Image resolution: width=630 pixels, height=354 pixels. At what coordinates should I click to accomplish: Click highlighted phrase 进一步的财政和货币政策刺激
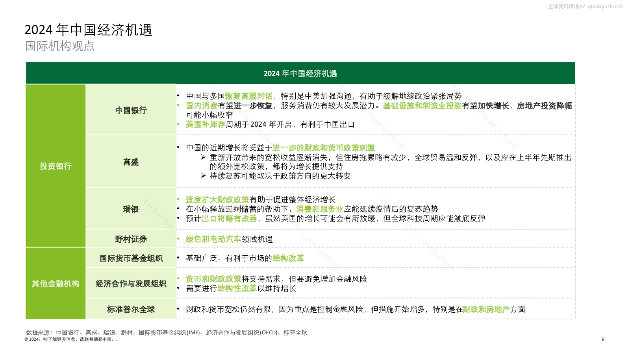pos(324,148)
